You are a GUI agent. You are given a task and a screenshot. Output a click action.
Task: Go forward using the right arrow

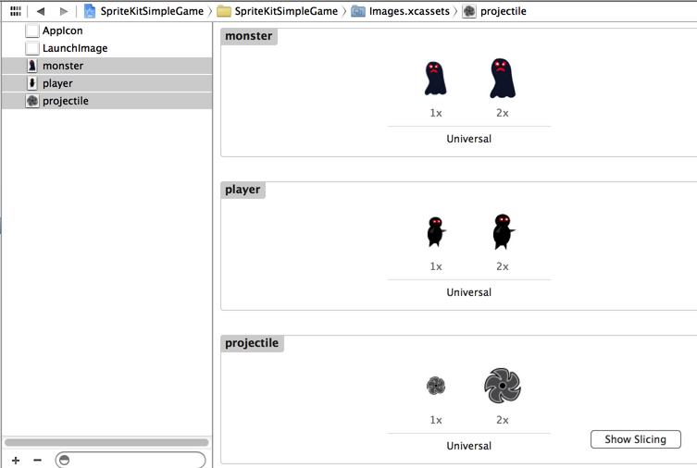click(x=63, y=11)
